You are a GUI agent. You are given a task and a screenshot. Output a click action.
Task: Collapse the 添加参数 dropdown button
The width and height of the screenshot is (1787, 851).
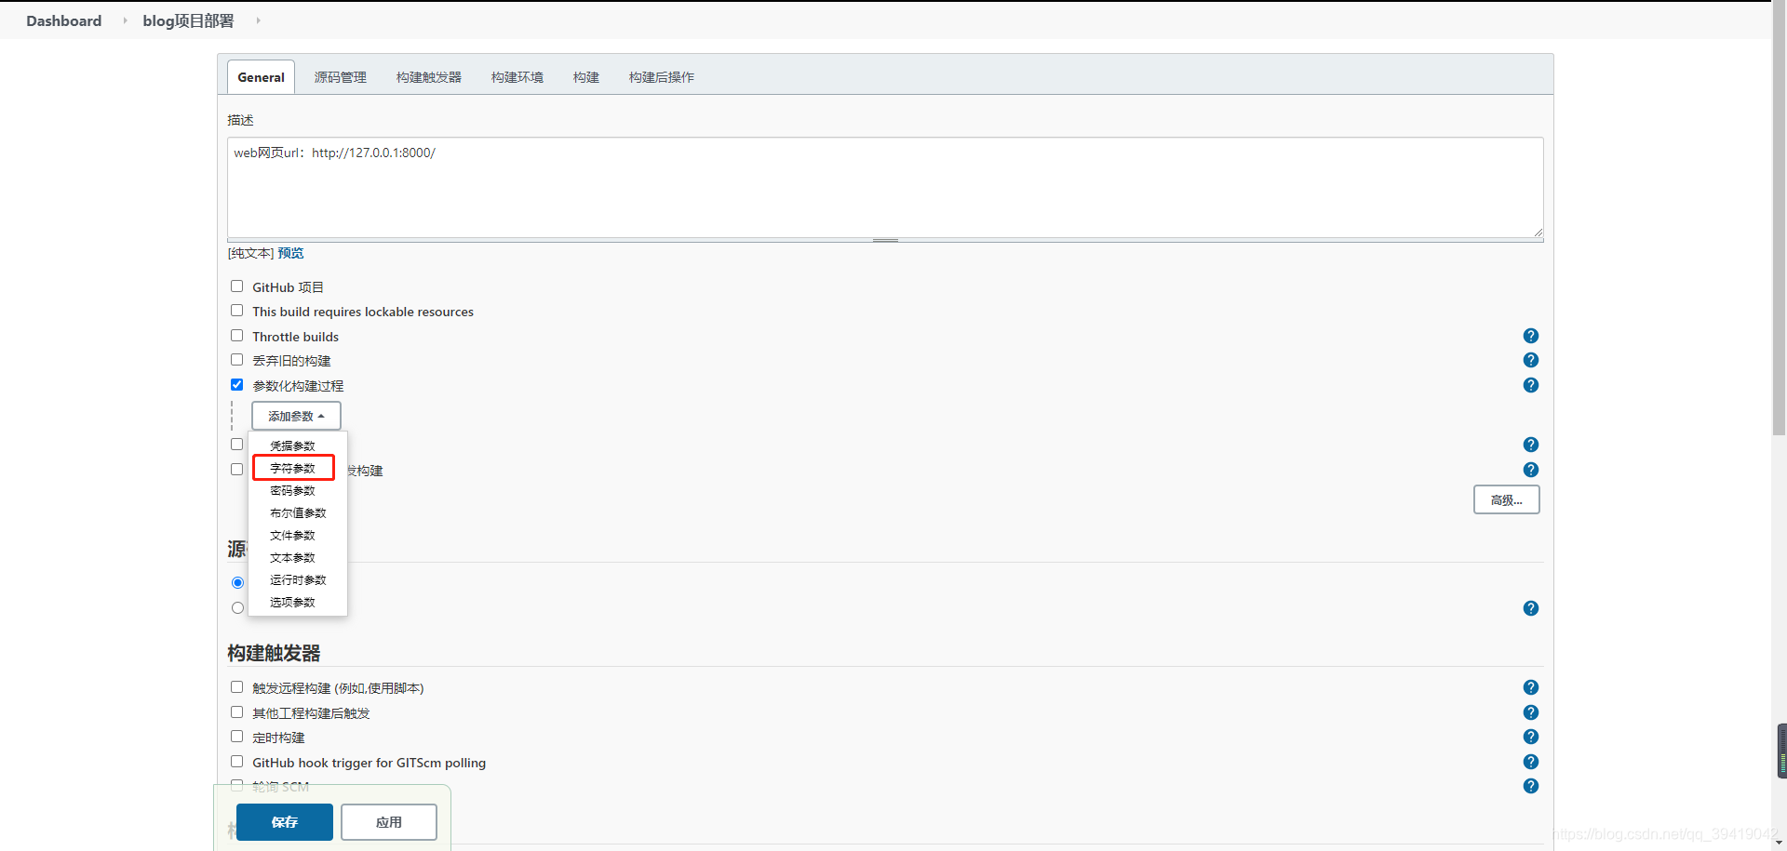[x=296, y=416]
